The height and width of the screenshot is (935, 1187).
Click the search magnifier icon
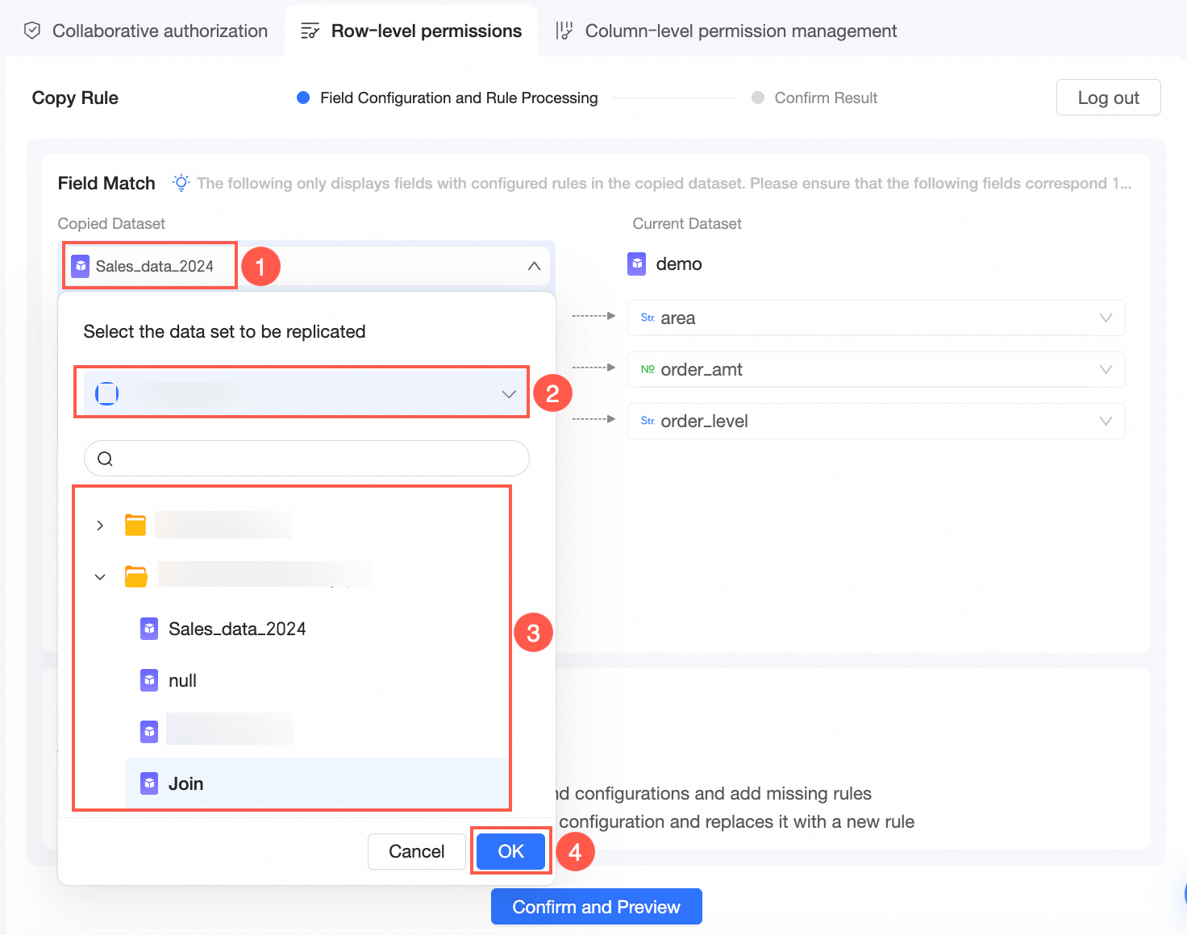(105, 459)
